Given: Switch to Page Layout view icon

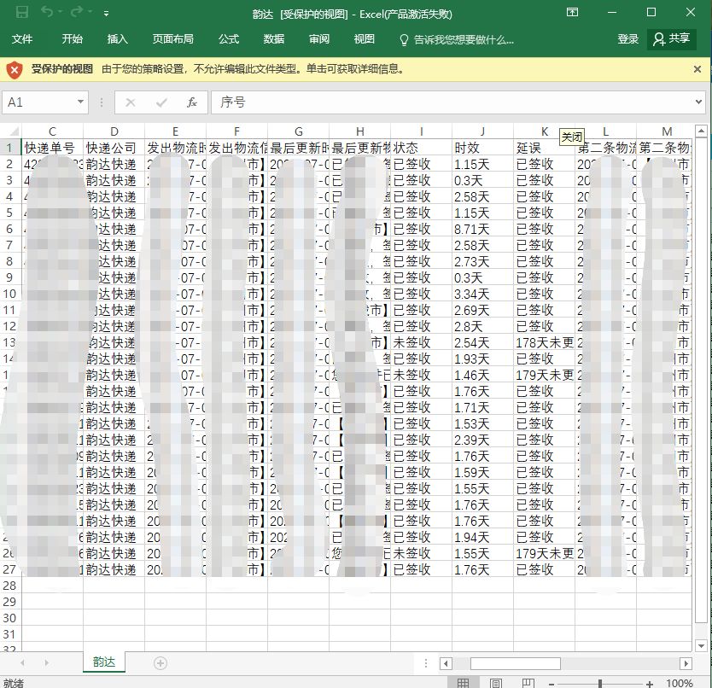Looking at the screenshot, I should coord(496,683).
